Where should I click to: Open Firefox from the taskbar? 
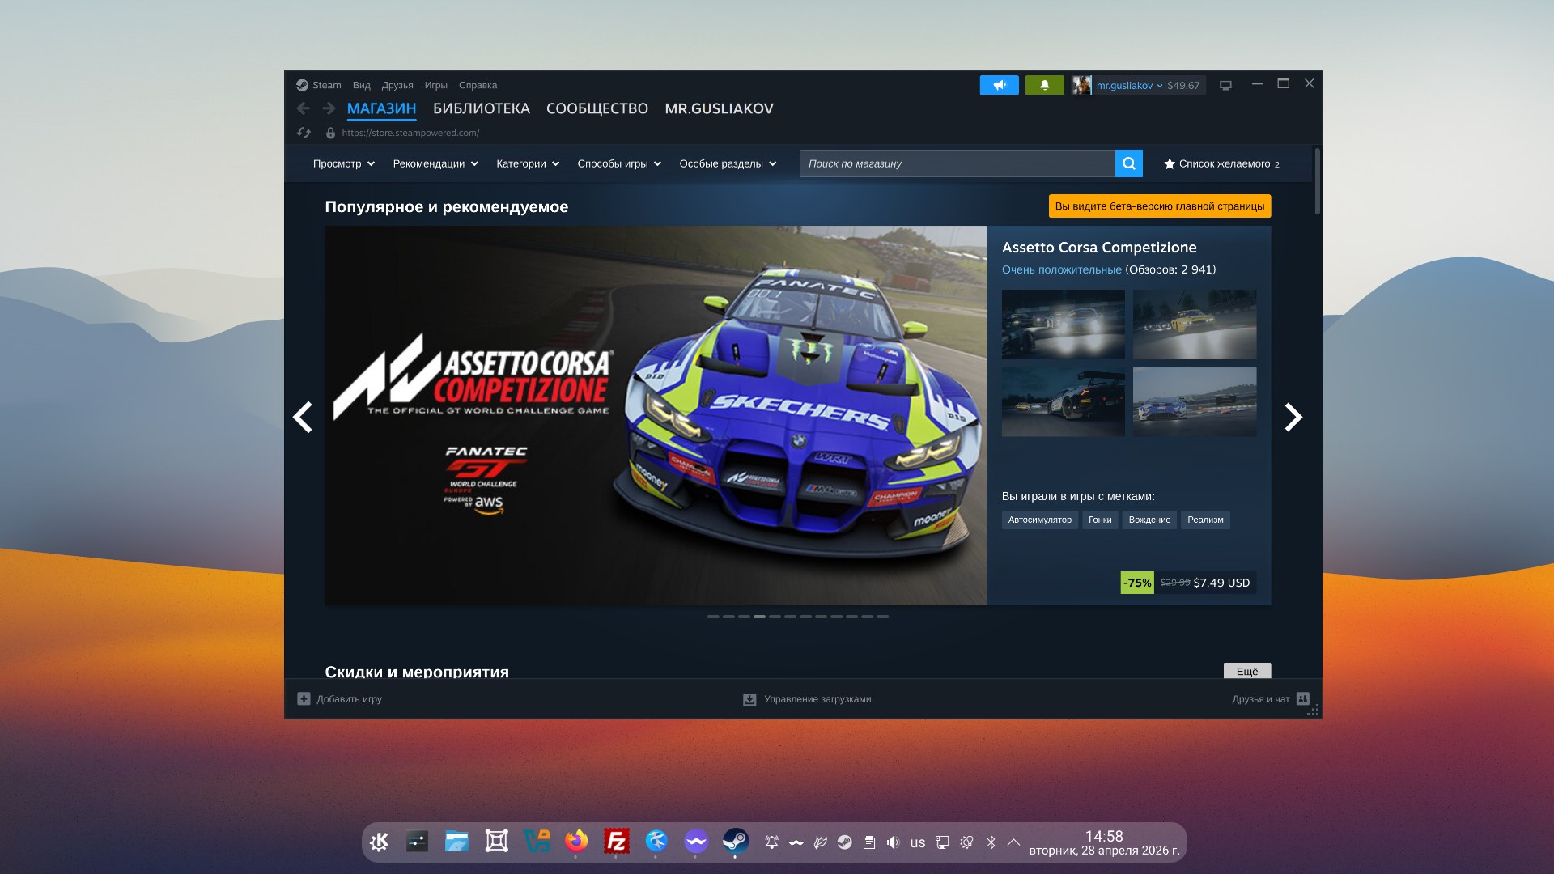(x=576, y=842)
